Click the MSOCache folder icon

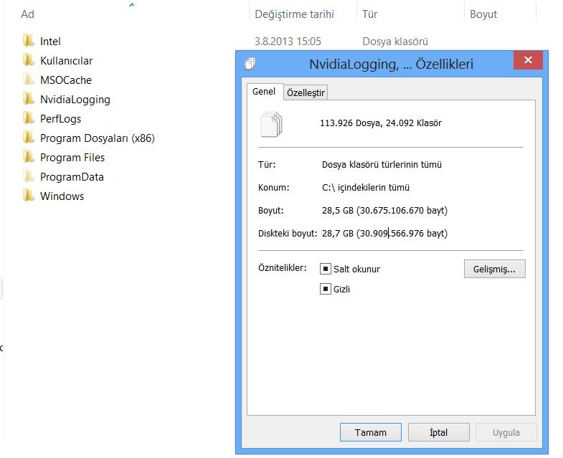(29, 80)
